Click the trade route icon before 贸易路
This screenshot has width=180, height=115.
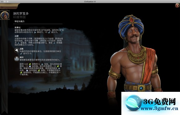(x=54, y=43)
